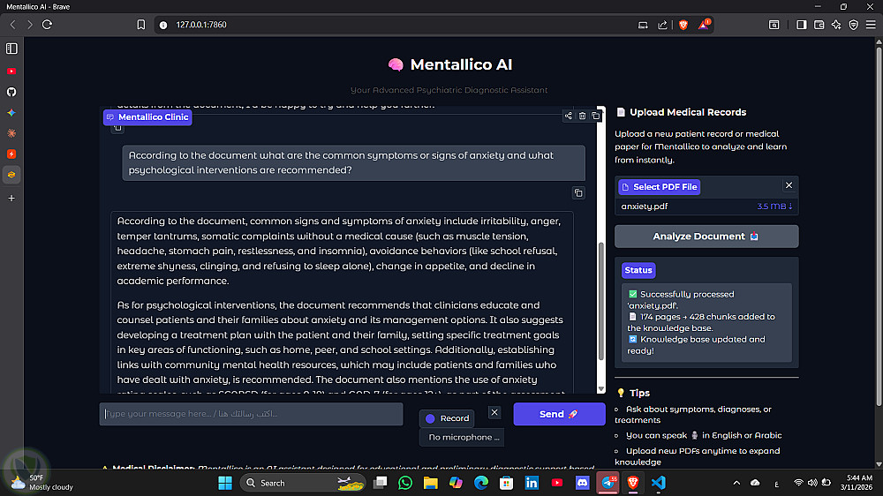Image resolution: width=883 pixels, height=496 pixels.
Task: Clear the audio input with the X button
Action: click(494, 412)
